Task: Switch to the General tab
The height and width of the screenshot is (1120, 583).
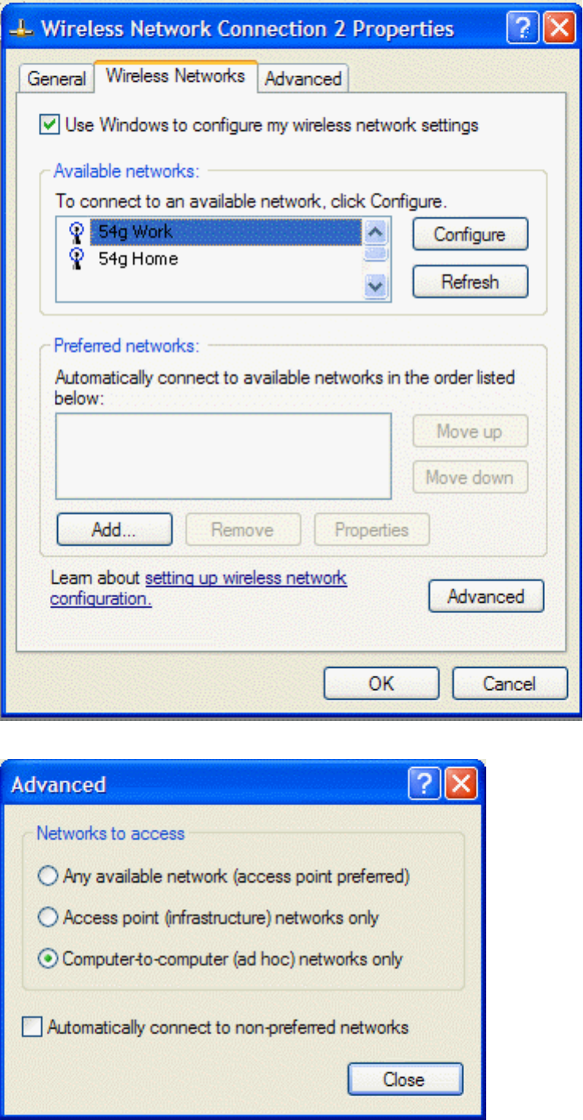Action: (x=56, y=79)
